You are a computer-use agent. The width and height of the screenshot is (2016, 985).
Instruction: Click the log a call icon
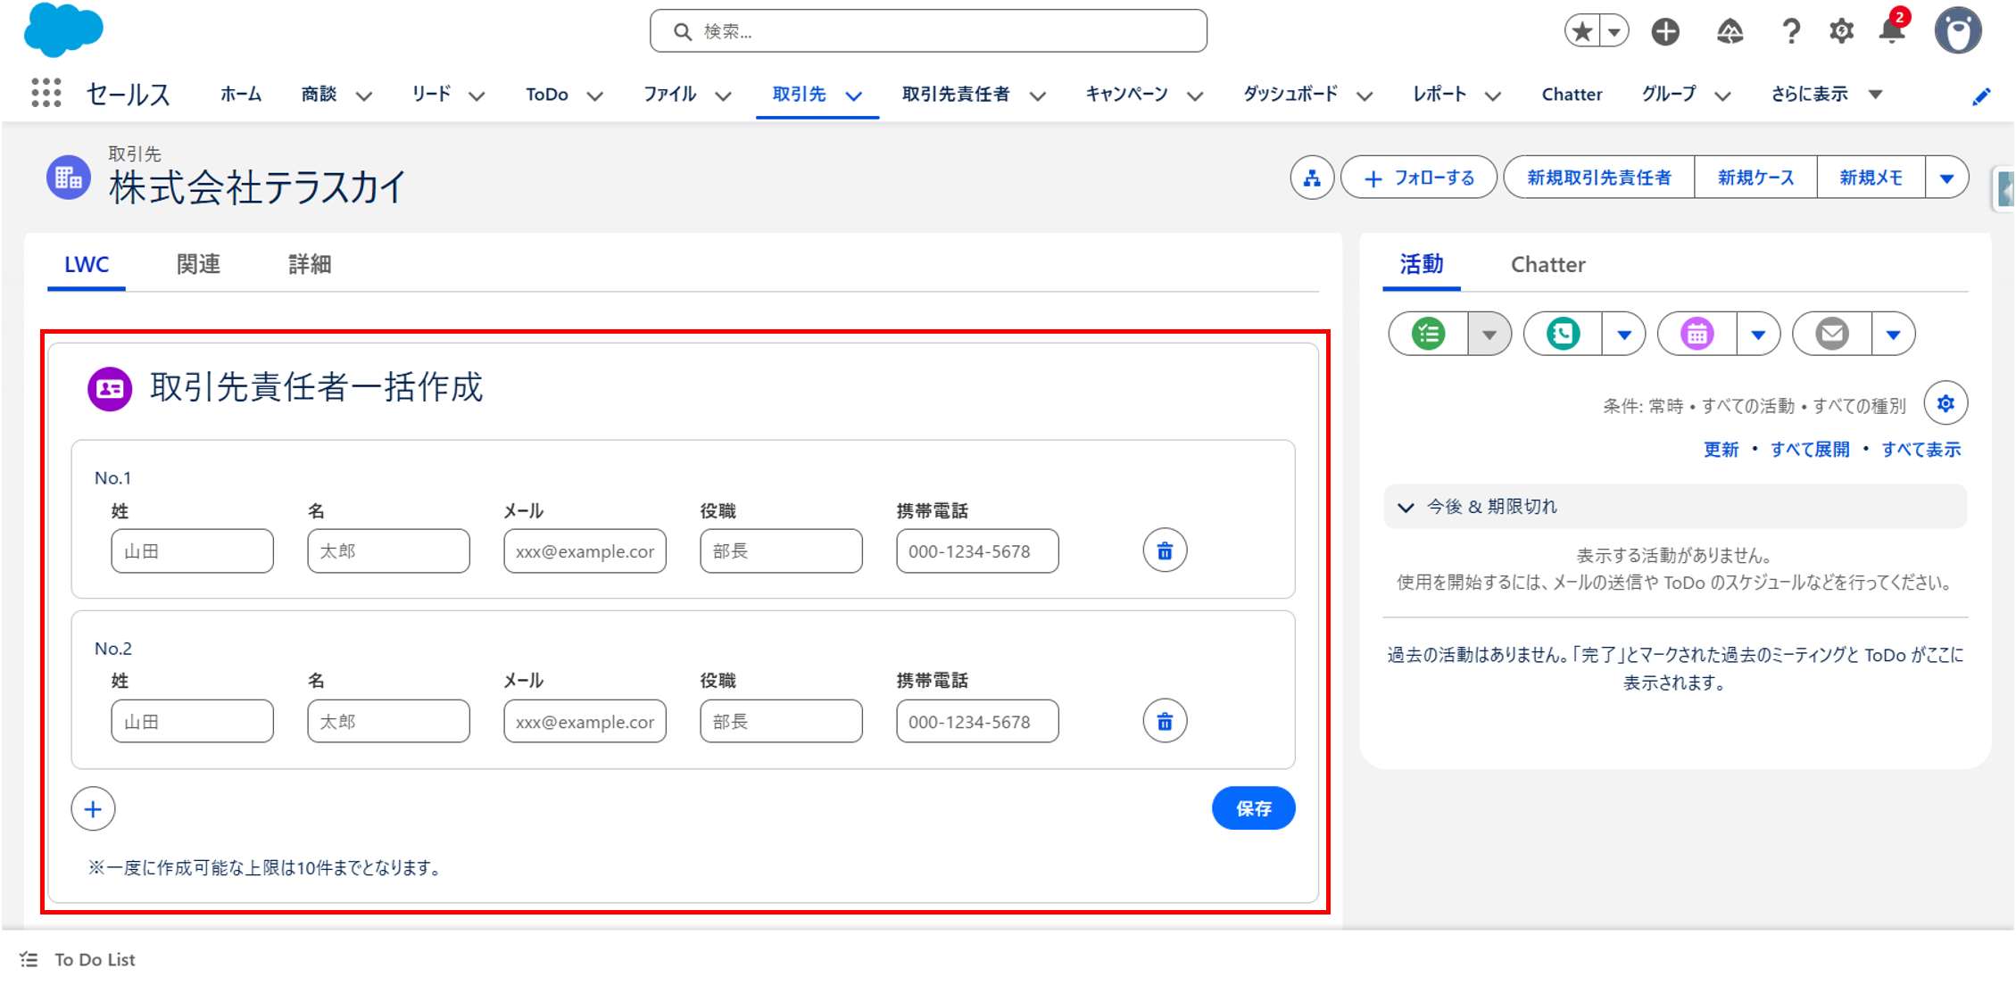tap(1563, 334)
